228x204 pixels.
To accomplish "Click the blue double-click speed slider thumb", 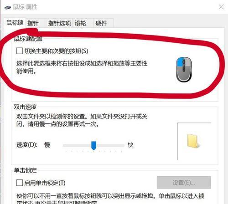I will point(93,146).
